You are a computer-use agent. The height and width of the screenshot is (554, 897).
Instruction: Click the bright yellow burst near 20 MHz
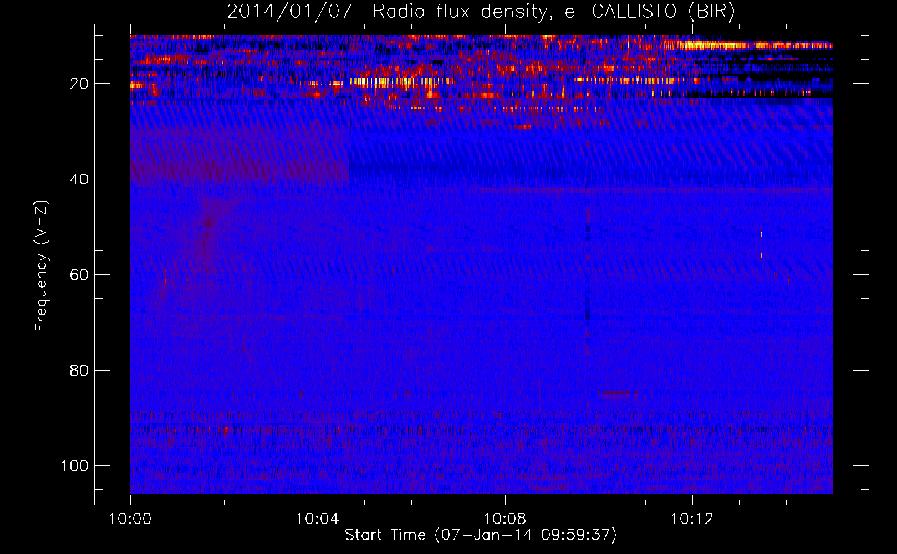399,81
